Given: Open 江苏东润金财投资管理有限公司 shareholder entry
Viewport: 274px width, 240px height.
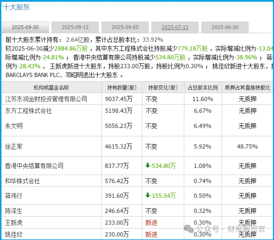Looking at the screenshot, I should pyautogui.click(x=45, y=99).
